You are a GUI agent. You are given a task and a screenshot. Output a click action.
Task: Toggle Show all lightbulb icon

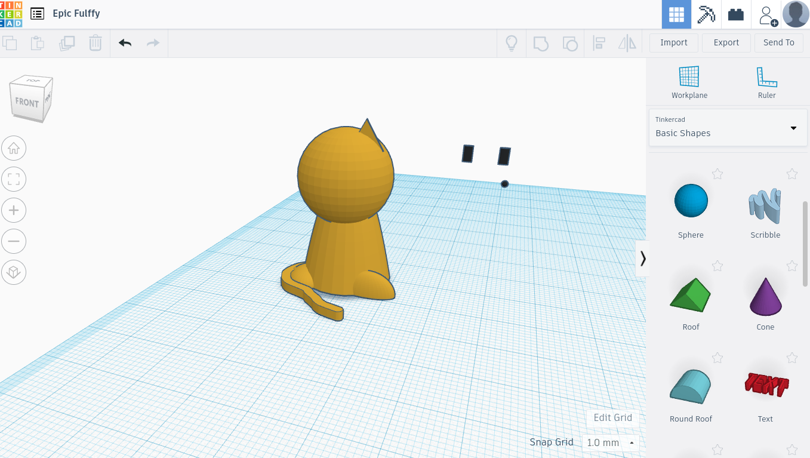coord(512,43)
